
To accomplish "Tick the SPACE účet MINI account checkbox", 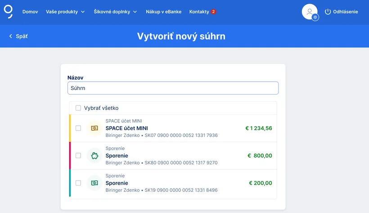I will [78, 128].
